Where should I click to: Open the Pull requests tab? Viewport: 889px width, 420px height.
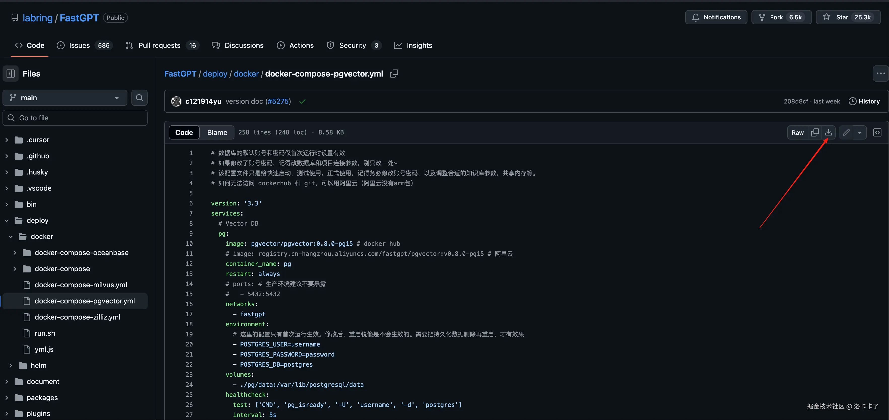159,45
